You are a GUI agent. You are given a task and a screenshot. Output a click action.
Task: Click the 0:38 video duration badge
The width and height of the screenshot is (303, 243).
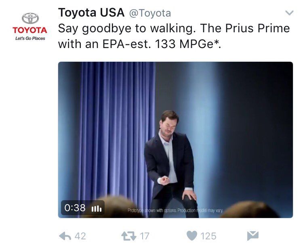coord(75,208)
